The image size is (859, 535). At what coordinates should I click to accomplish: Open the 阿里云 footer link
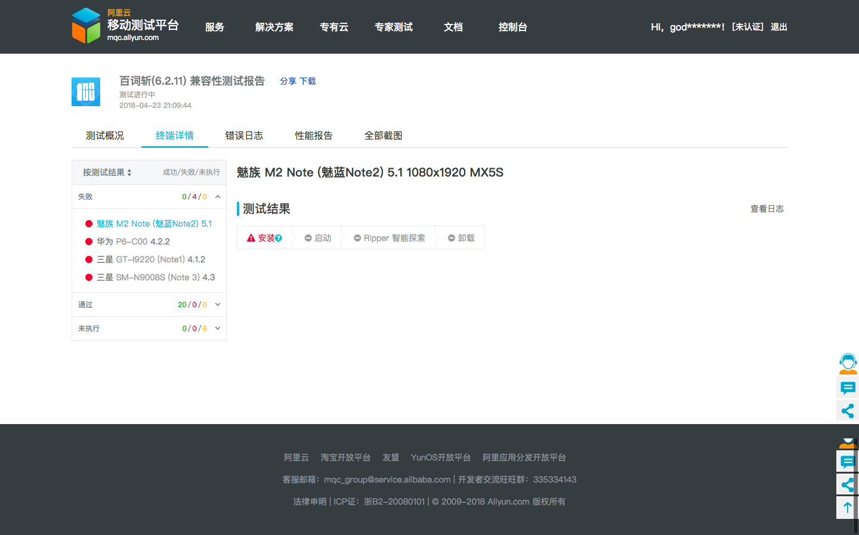tap(296, 457)
